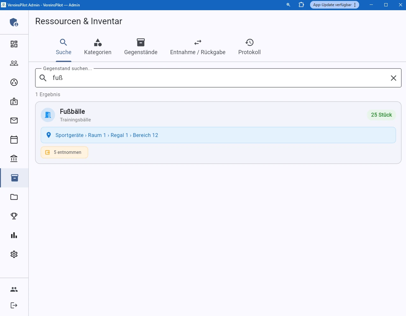Open the mail envelope icon in sidebar
This screenshot has width=406, height=316.
coord(14,120)
